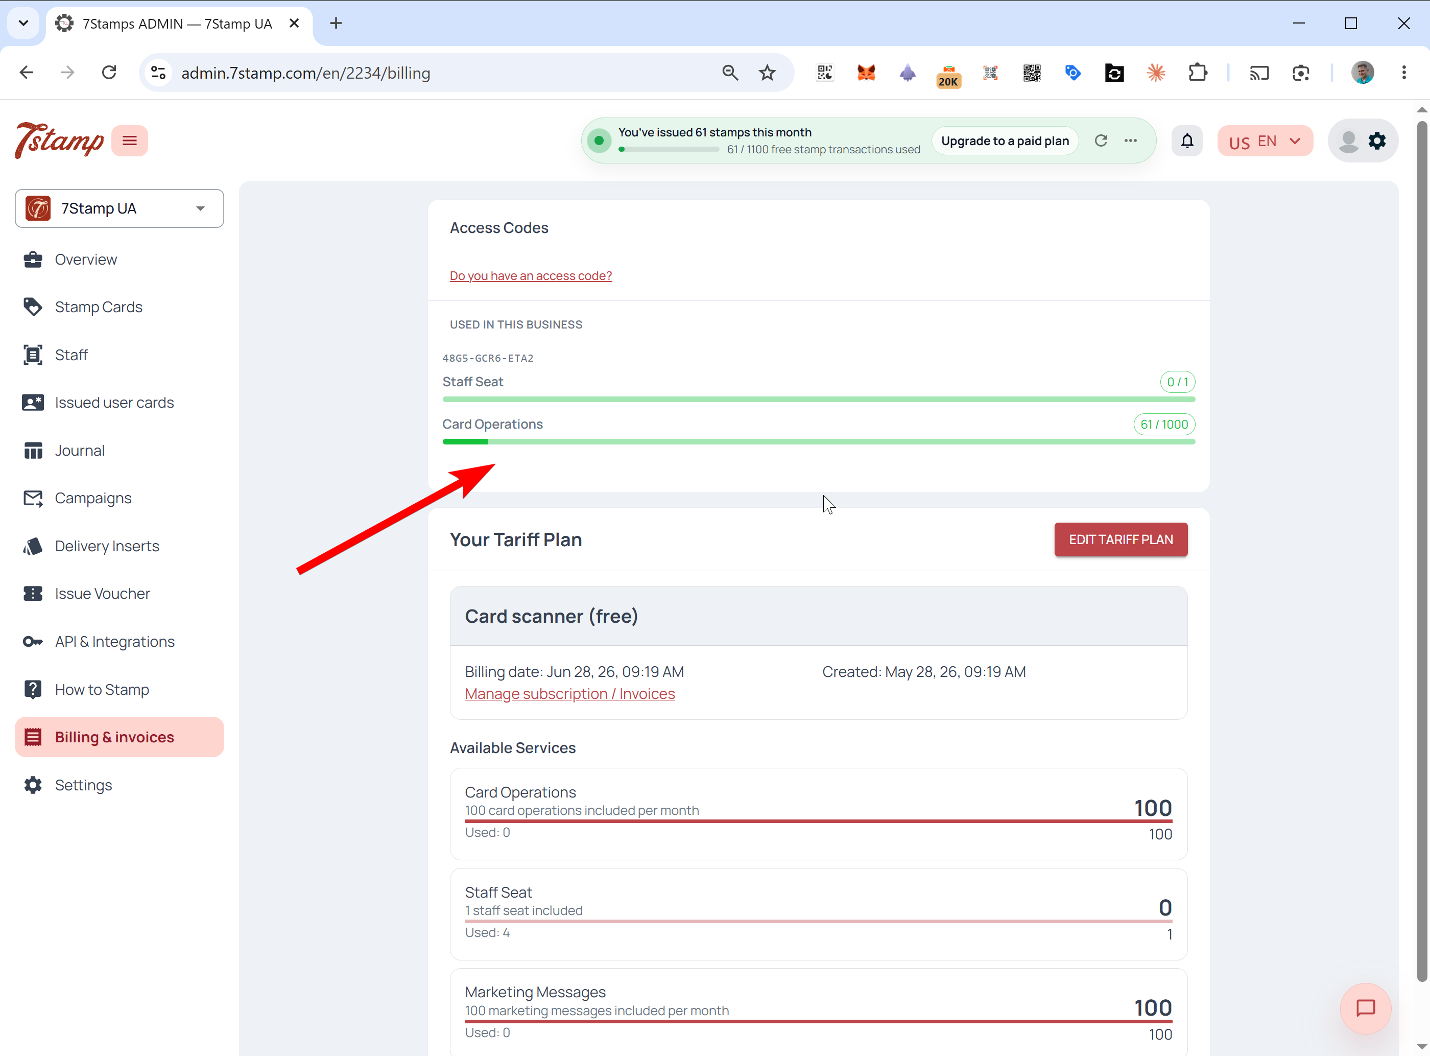The width and height of the screenshot is (1430, 1056).
Task: Click the Staff scanner icon
Action: tap(33, 355)
